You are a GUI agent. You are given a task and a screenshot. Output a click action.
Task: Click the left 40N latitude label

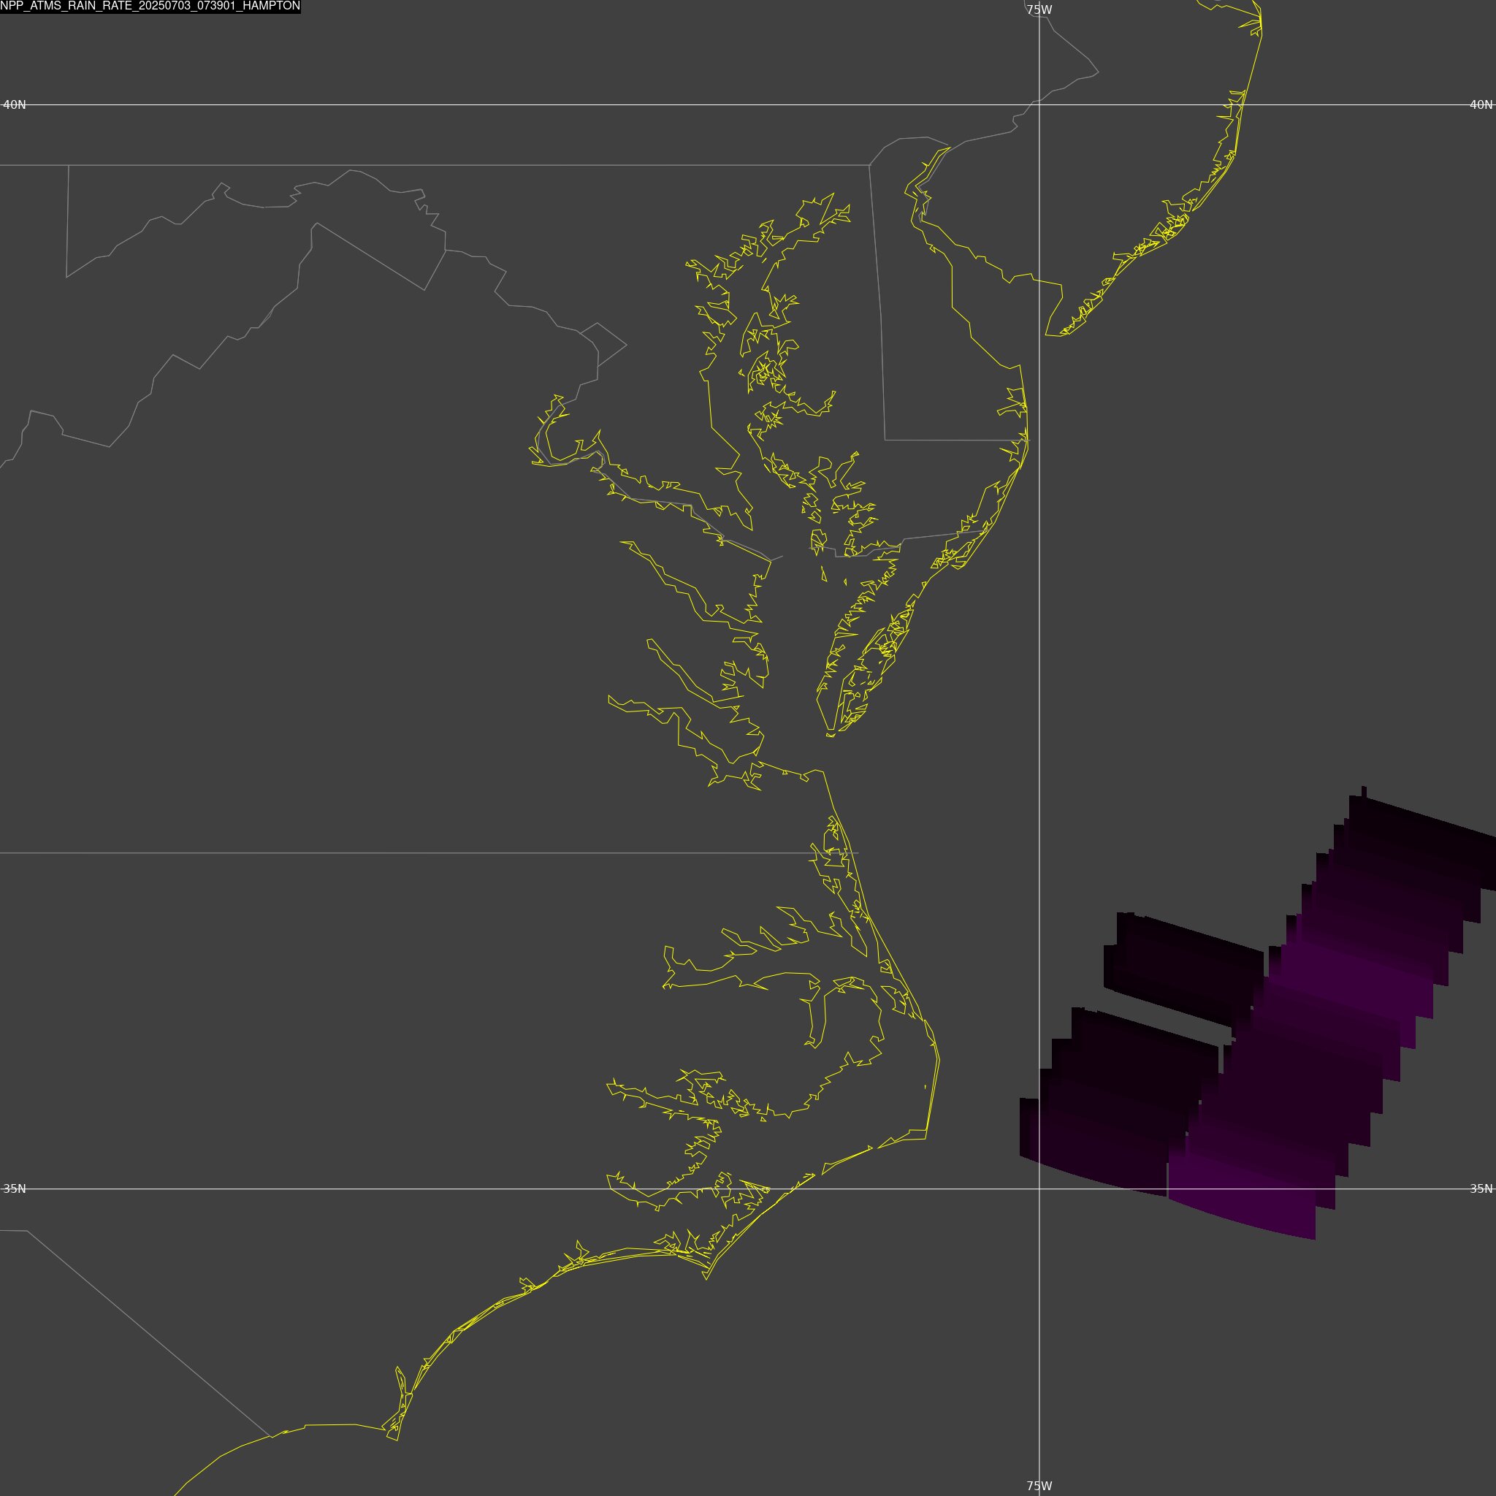point(15,104)
